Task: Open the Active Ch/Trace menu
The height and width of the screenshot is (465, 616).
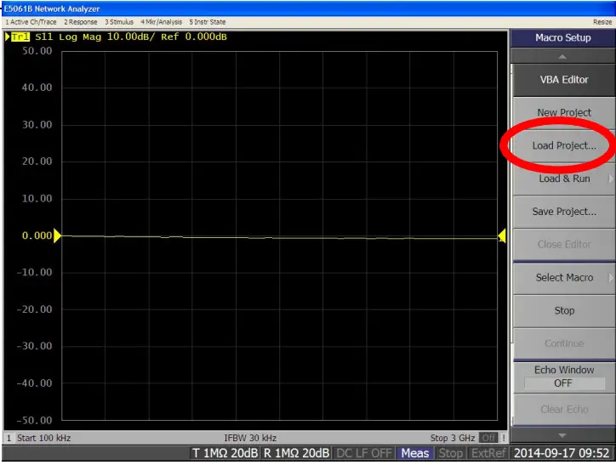Action: [31, 22]
